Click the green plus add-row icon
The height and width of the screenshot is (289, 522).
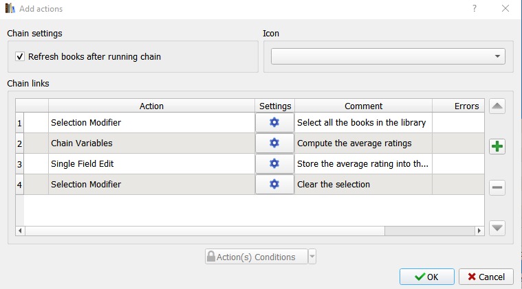click(497, 147)
